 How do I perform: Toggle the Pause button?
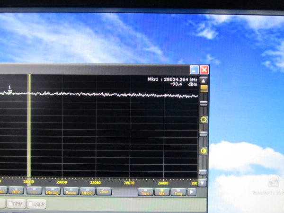71,192
